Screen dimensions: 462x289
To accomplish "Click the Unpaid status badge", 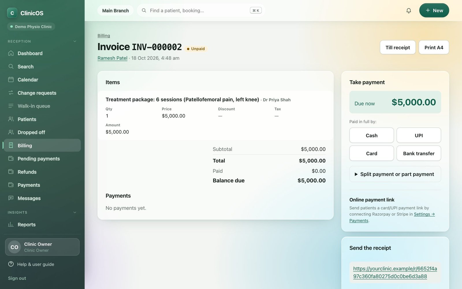I will pos(196,49).
